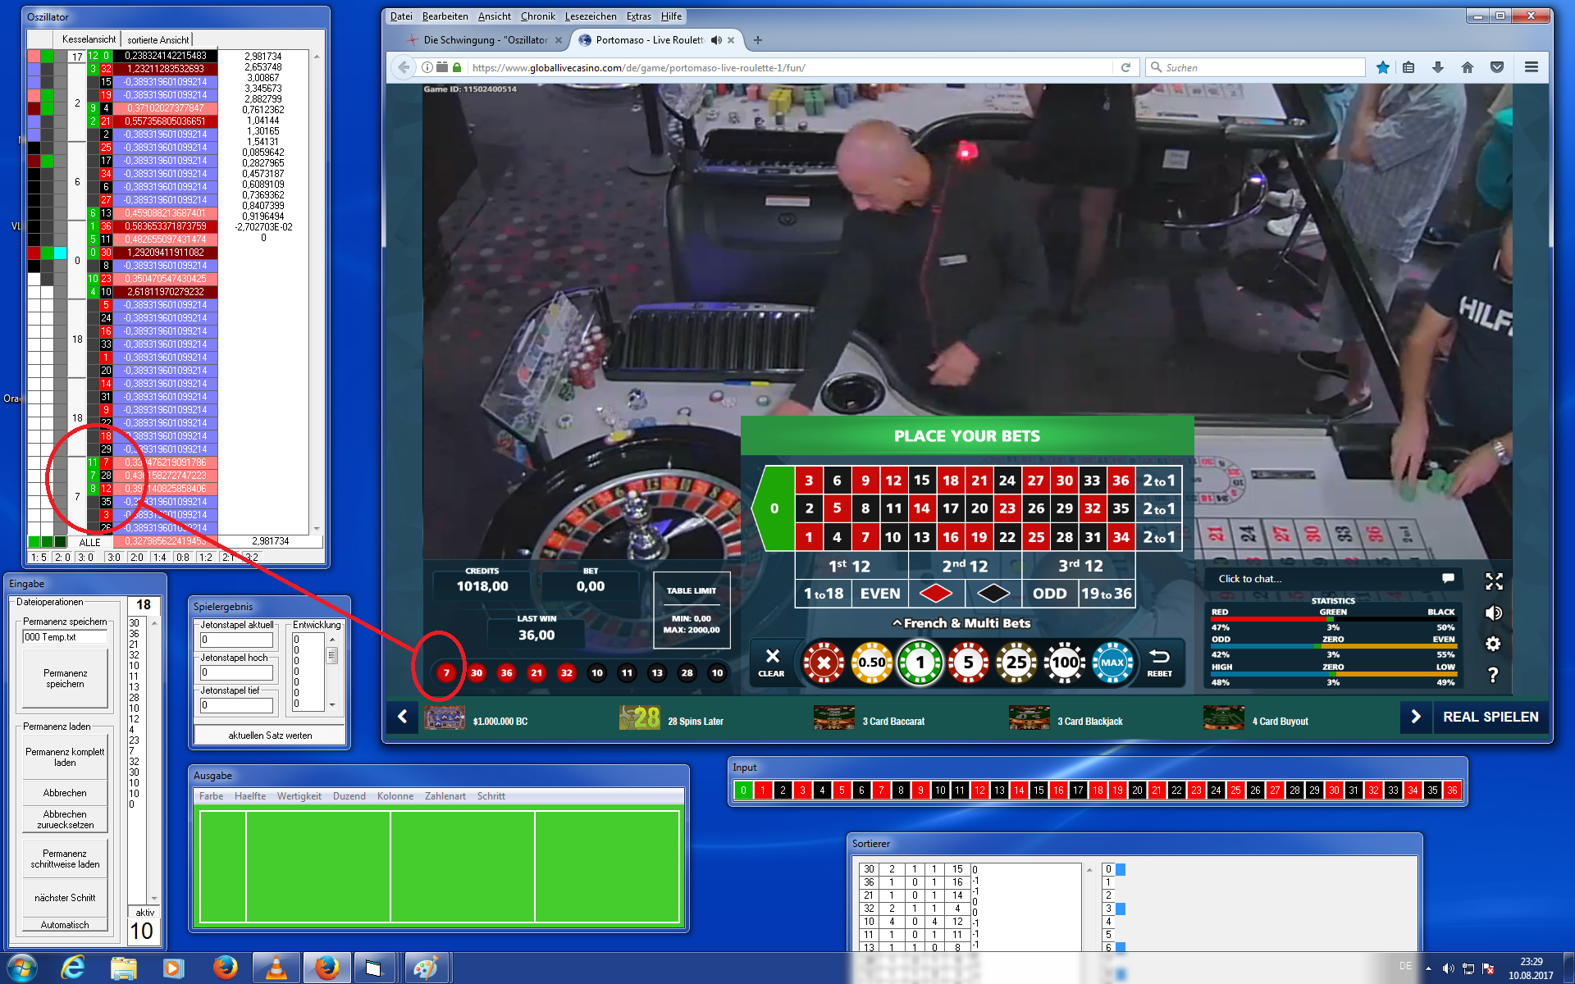This screenshot has width=1575, height=984.
Task: Open Windows Explorer from taskbar
Action: [x=123, y=968]
